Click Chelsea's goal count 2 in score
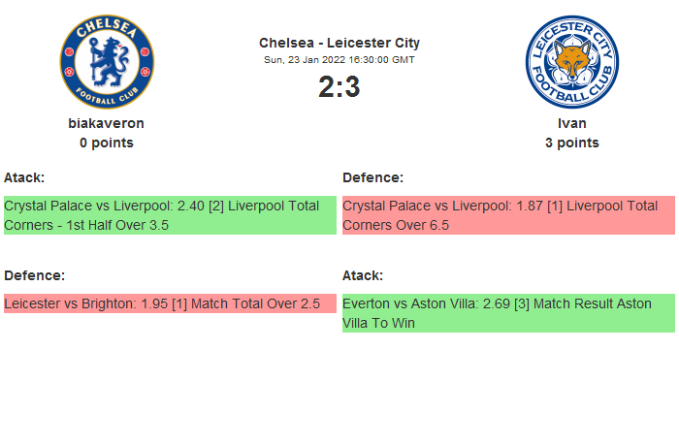Image resolution: width=679 pixels, height=446 pixels. point(326,87)
